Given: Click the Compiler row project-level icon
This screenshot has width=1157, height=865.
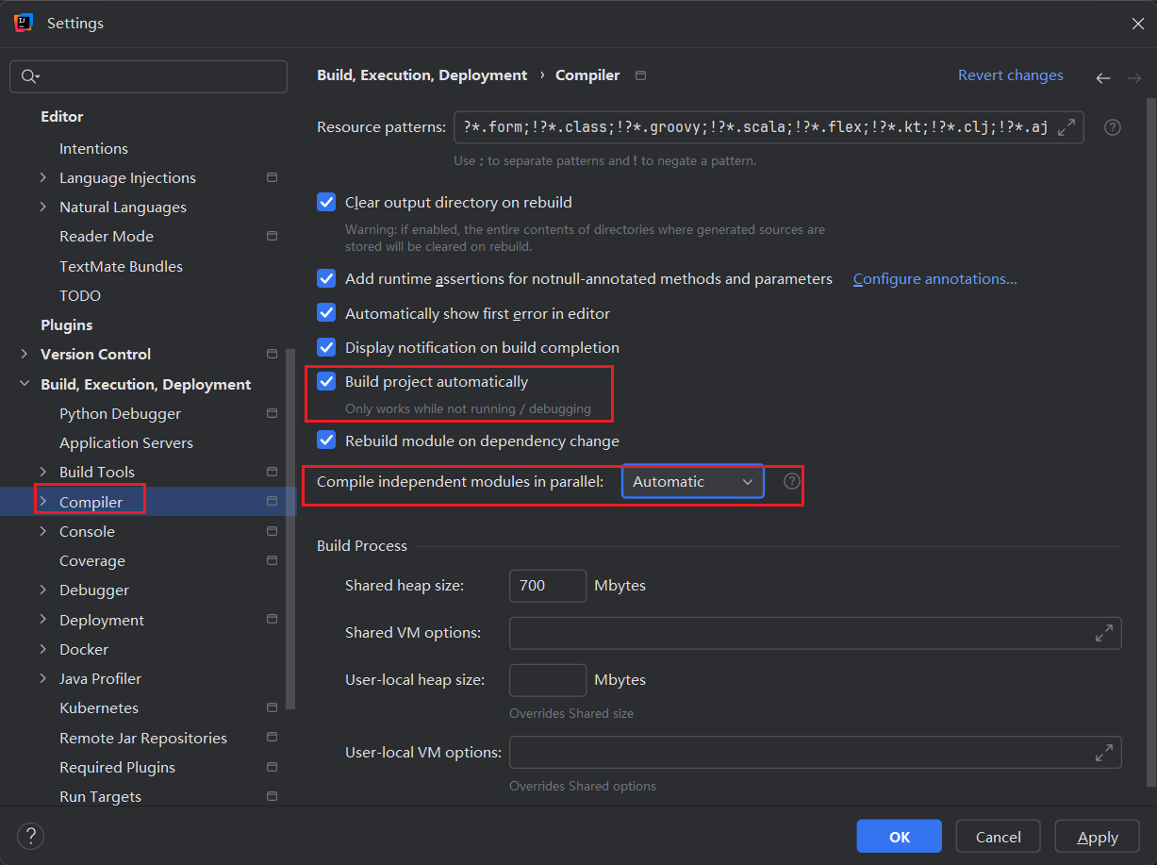Looking at the screenshot, I should point(272,502).
